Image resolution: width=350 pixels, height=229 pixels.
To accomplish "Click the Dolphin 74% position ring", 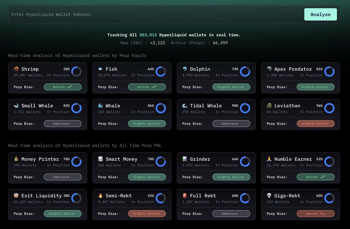I will [x=245, y=71].
